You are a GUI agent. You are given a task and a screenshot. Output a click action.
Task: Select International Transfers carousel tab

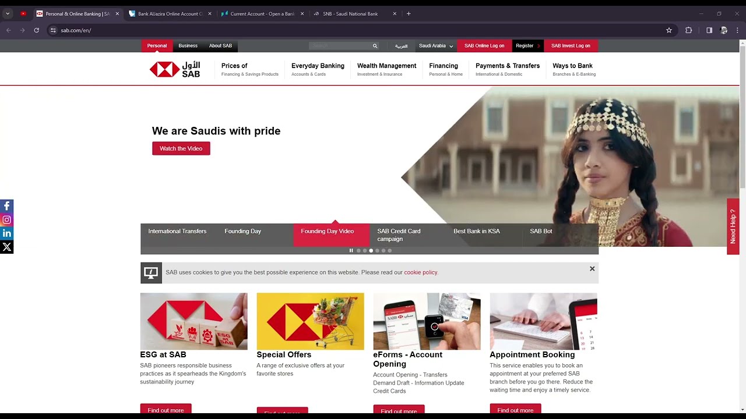coord(177,235)
